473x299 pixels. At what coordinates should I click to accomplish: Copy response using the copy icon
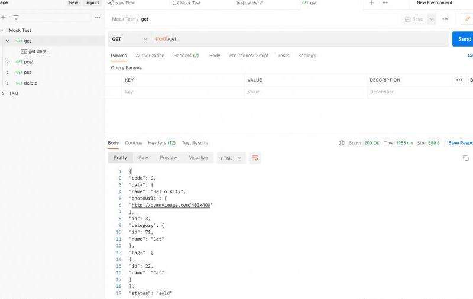465,158
